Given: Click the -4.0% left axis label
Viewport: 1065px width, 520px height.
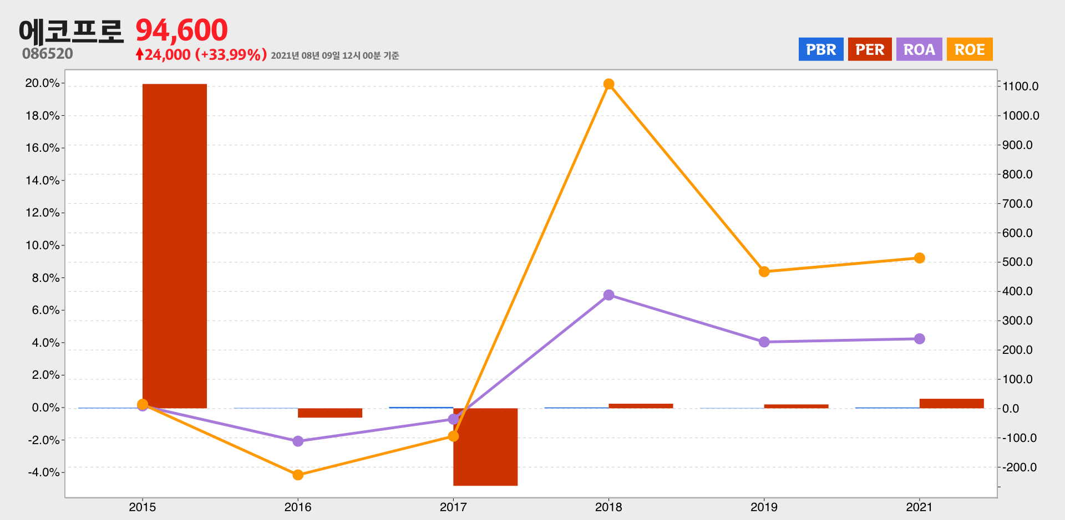Looking at the screenshot, I should pos(44,472).
